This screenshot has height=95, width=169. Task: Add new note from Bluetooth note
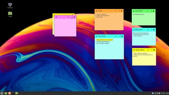click(x=152, y=30)
